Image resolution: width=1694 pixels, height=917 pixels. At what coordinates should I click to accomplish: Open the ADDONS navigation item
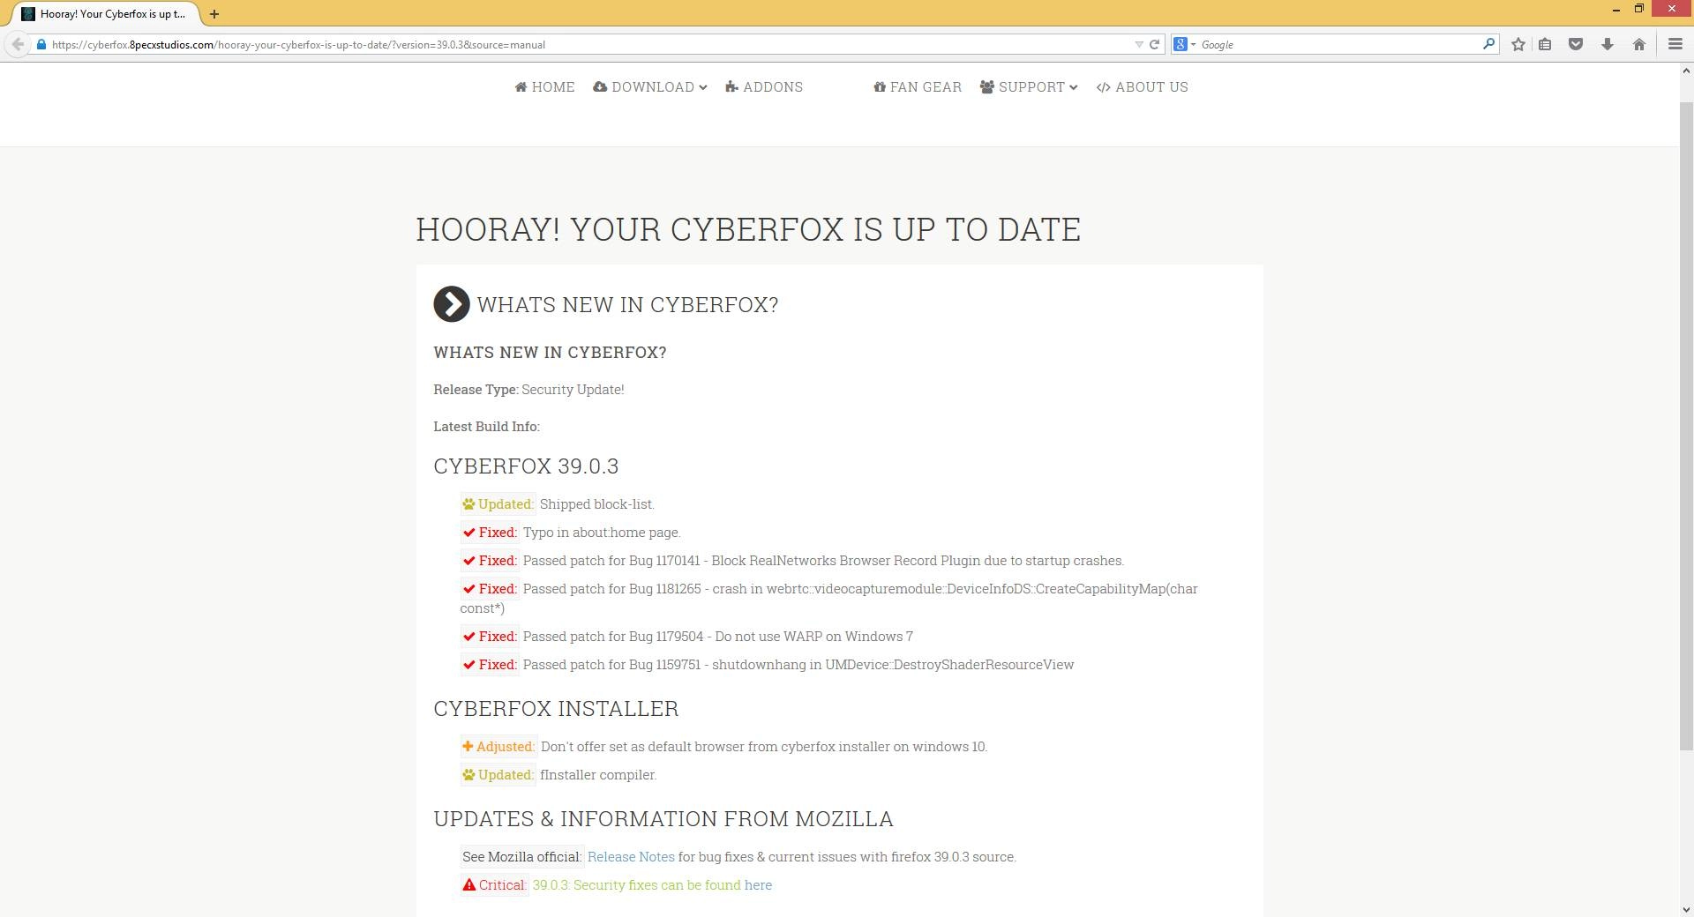tap(764, 87)
